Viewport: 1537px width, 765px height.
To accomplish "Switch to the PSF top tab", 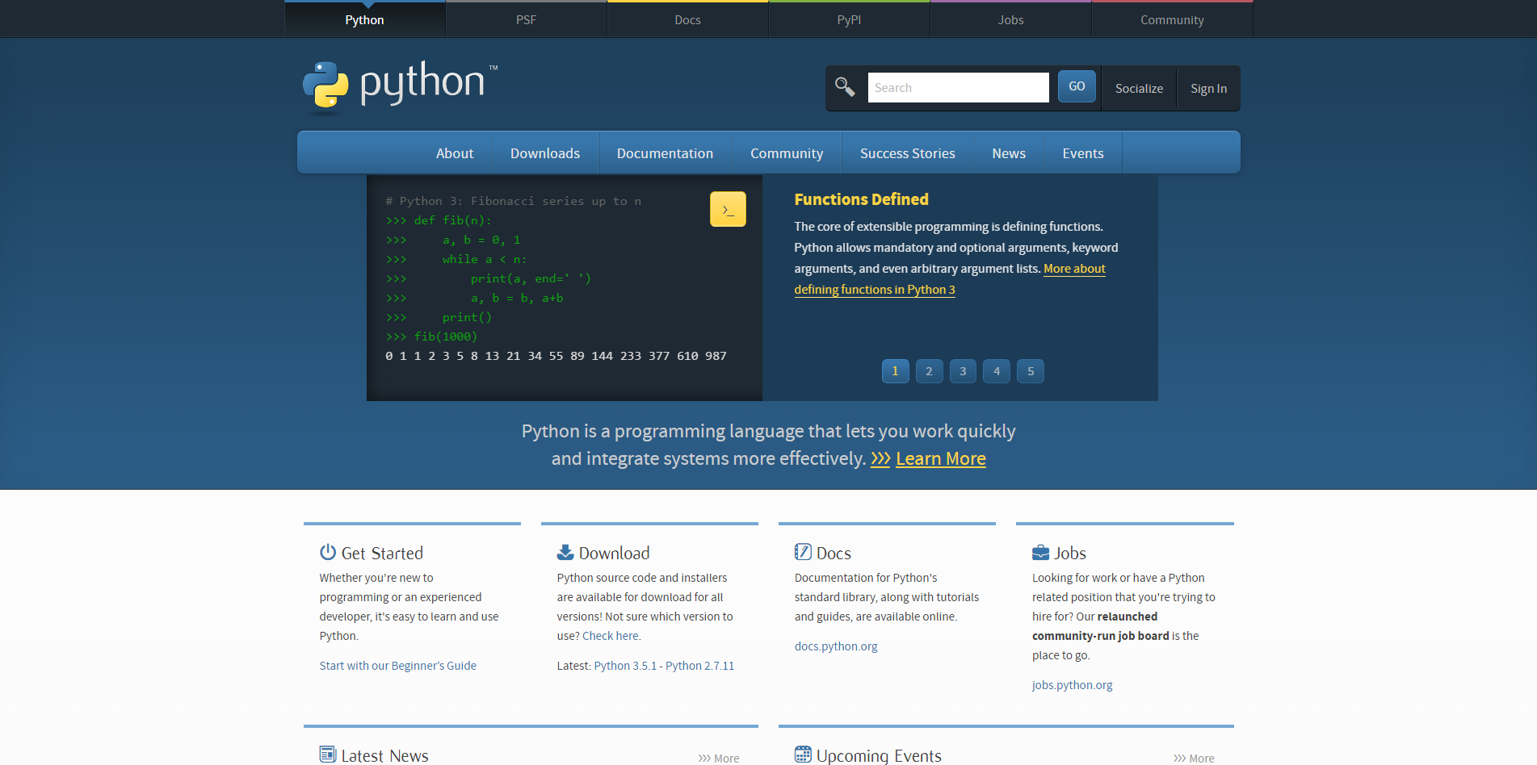I will (526, 19).
